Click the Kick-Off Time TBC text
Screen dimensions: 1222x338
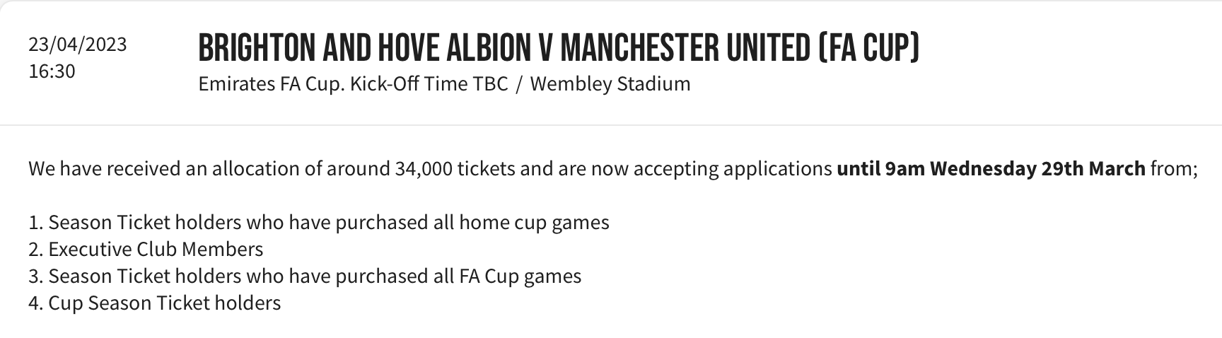click(429, 84)
